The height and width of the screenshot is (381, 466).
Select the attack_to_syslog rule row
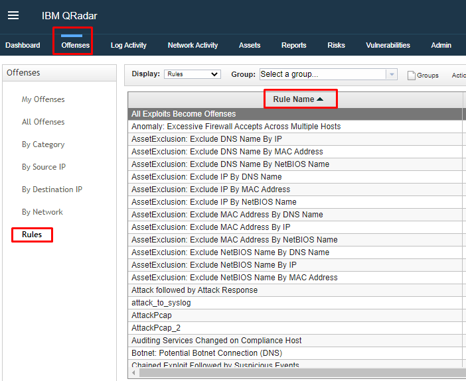pyautogui.click(x=161, y=303)
